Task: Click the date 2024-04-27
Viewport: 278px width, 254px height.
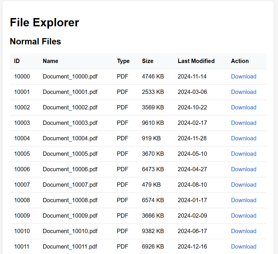Action: tap(192, 169)
